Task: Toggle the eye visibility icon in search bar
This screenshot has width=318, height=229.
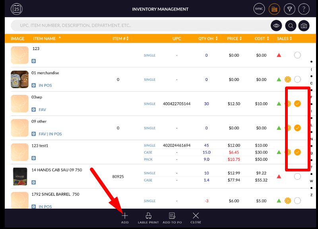Action: 276,26
